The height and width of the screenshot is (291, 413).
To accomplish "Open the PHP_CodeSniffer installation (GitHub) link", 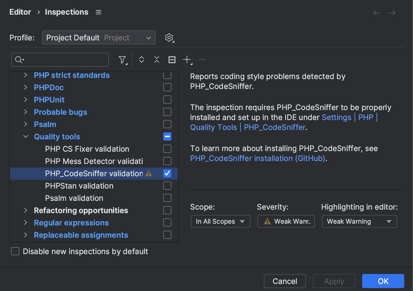I will [x=258, y=158].
